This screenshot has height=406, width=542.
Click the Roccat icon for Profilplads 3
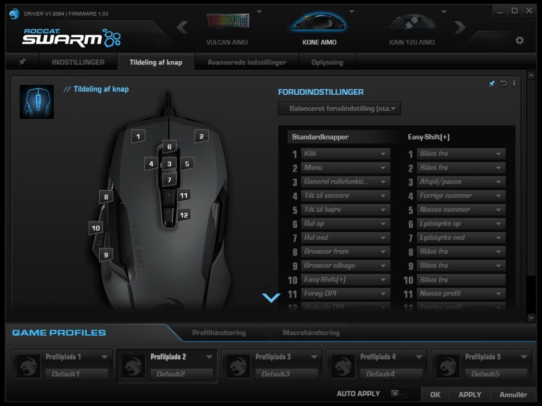click(x=238, y=366)
